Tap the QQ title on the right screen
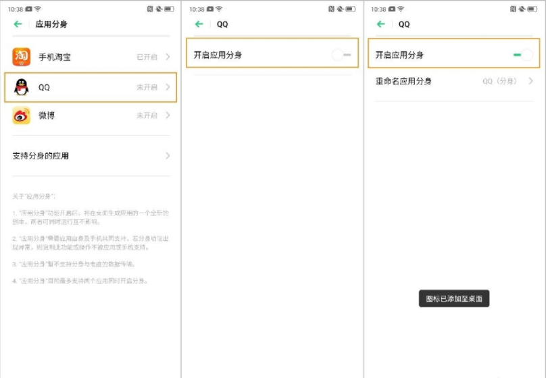Viewport: 546px width, 378px height. [x=404, y=24]
